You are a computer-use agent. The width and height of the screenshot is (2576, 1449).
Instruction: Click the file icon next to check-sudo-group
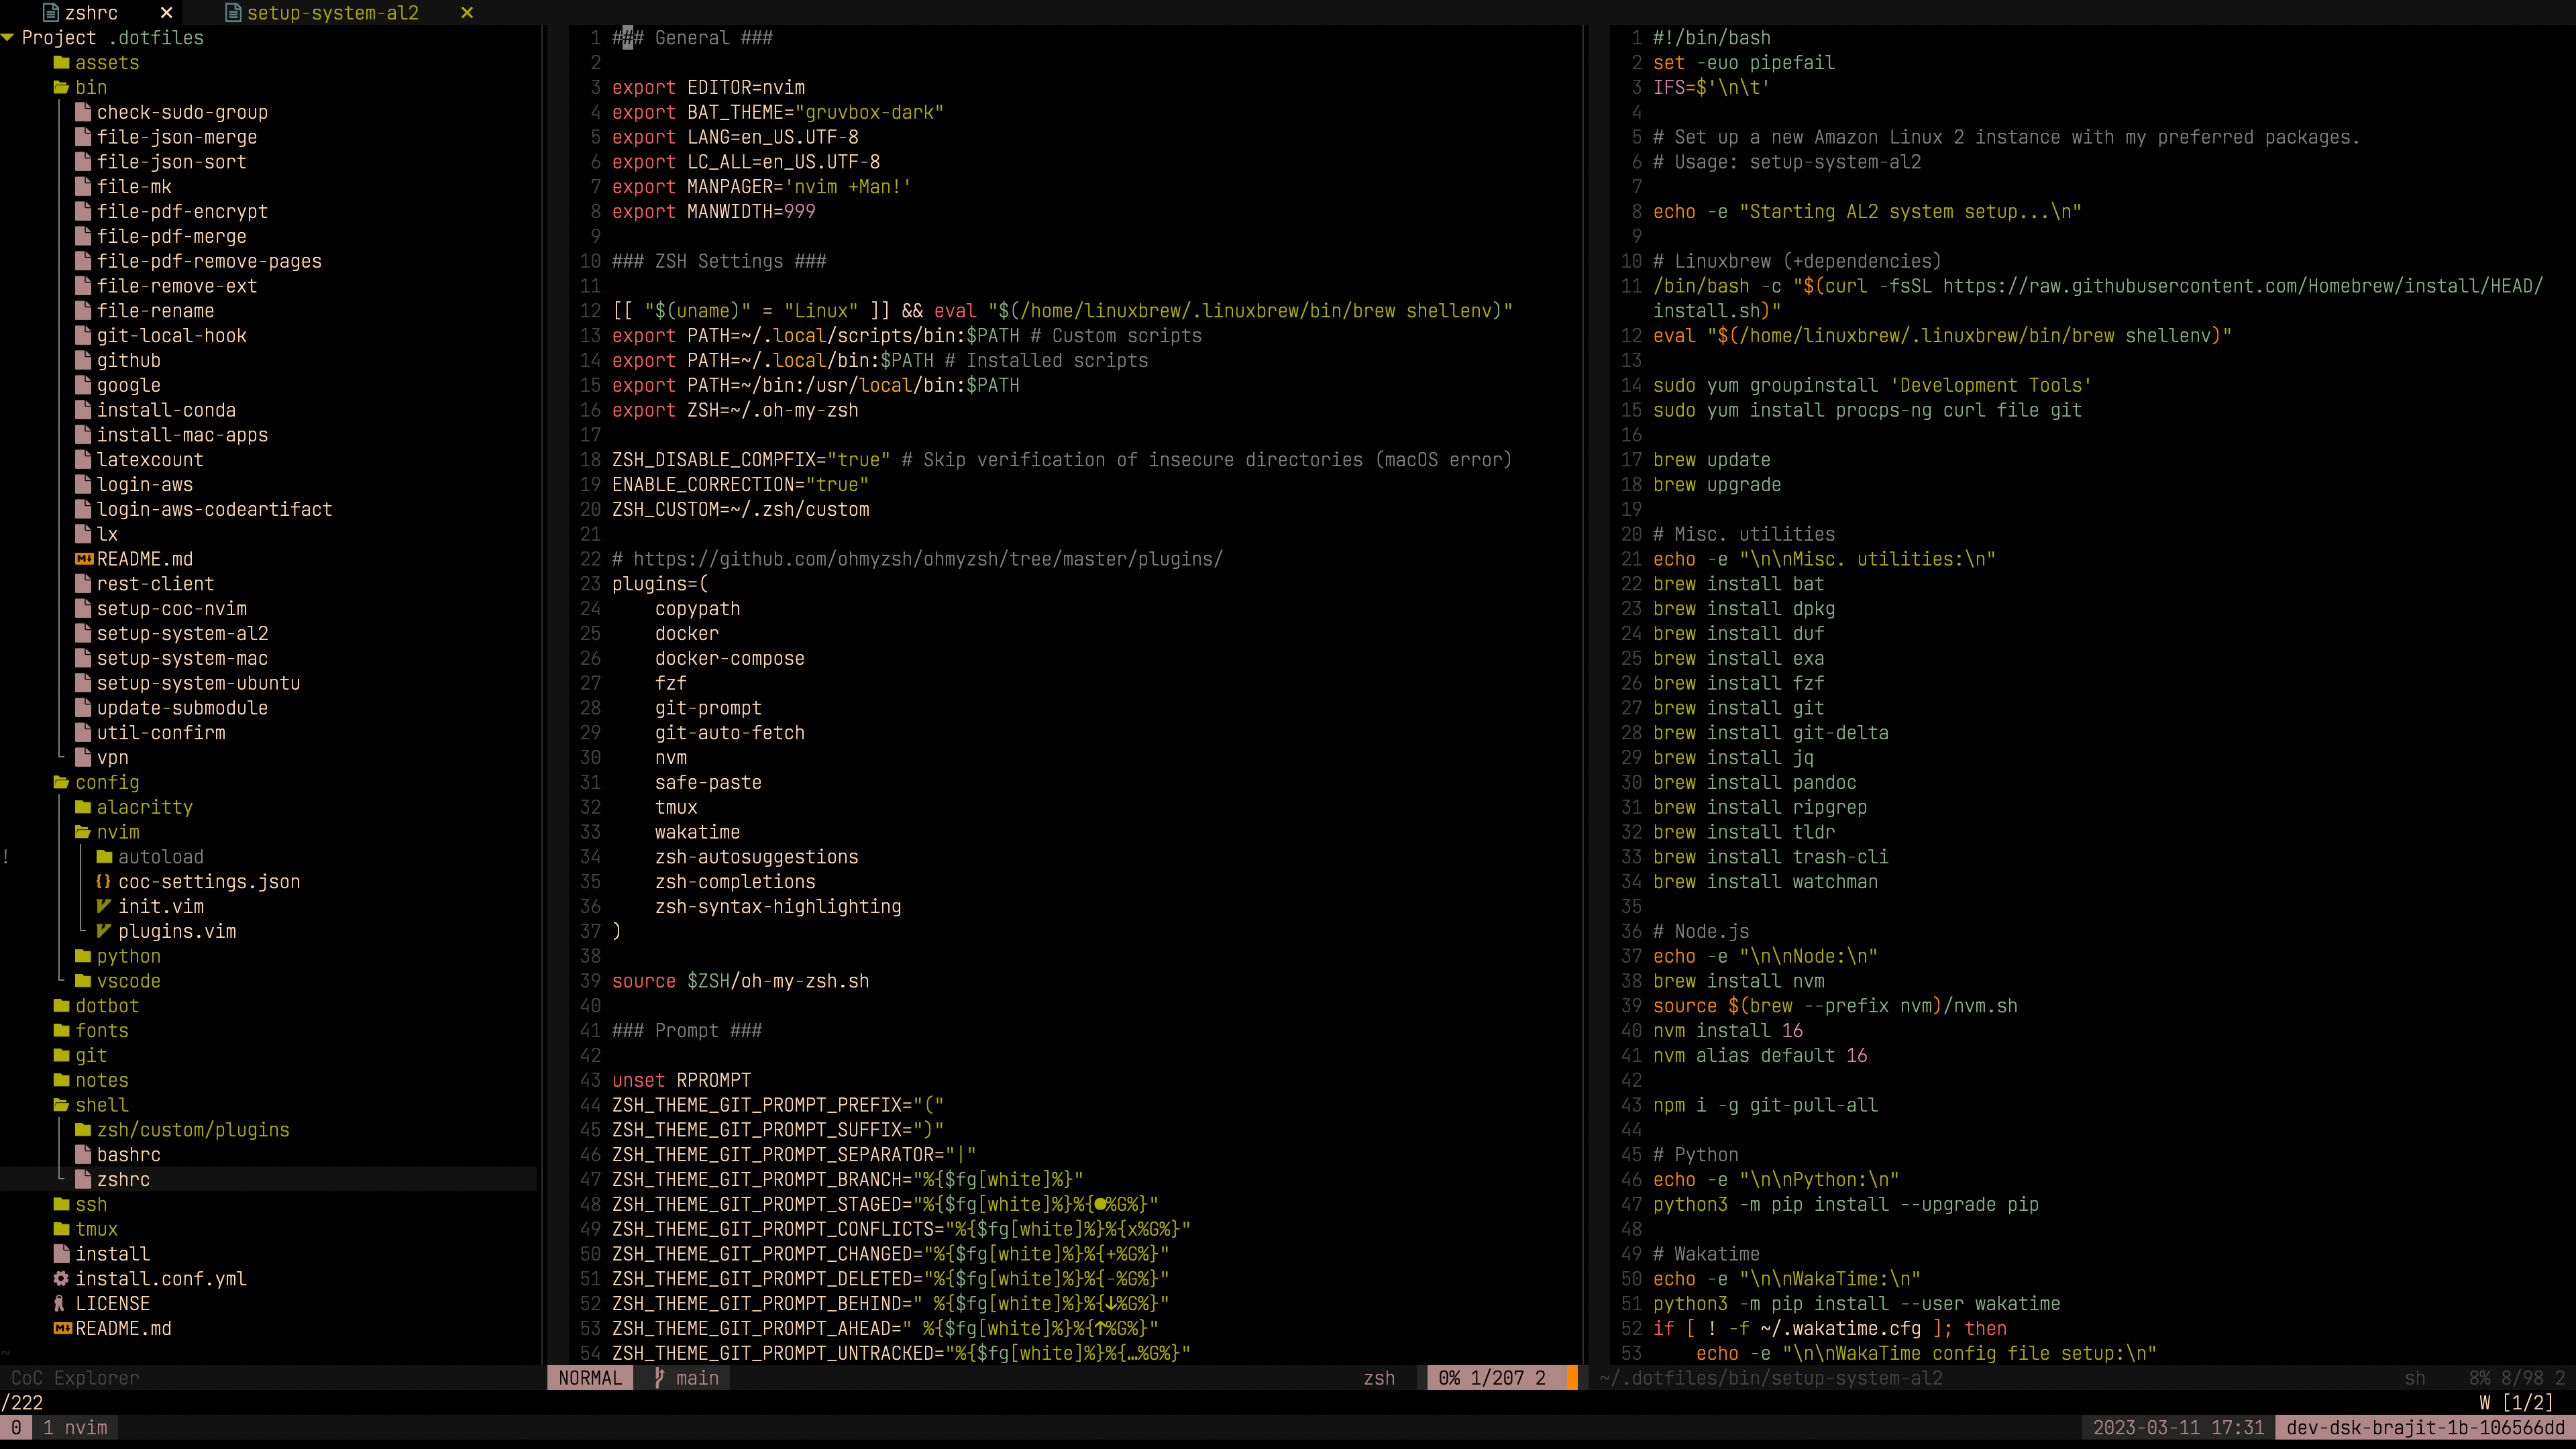[x=84, y=113]
